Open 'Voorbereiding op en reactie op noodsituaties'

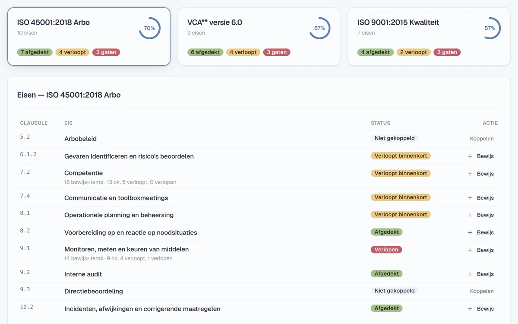[131, 232]
